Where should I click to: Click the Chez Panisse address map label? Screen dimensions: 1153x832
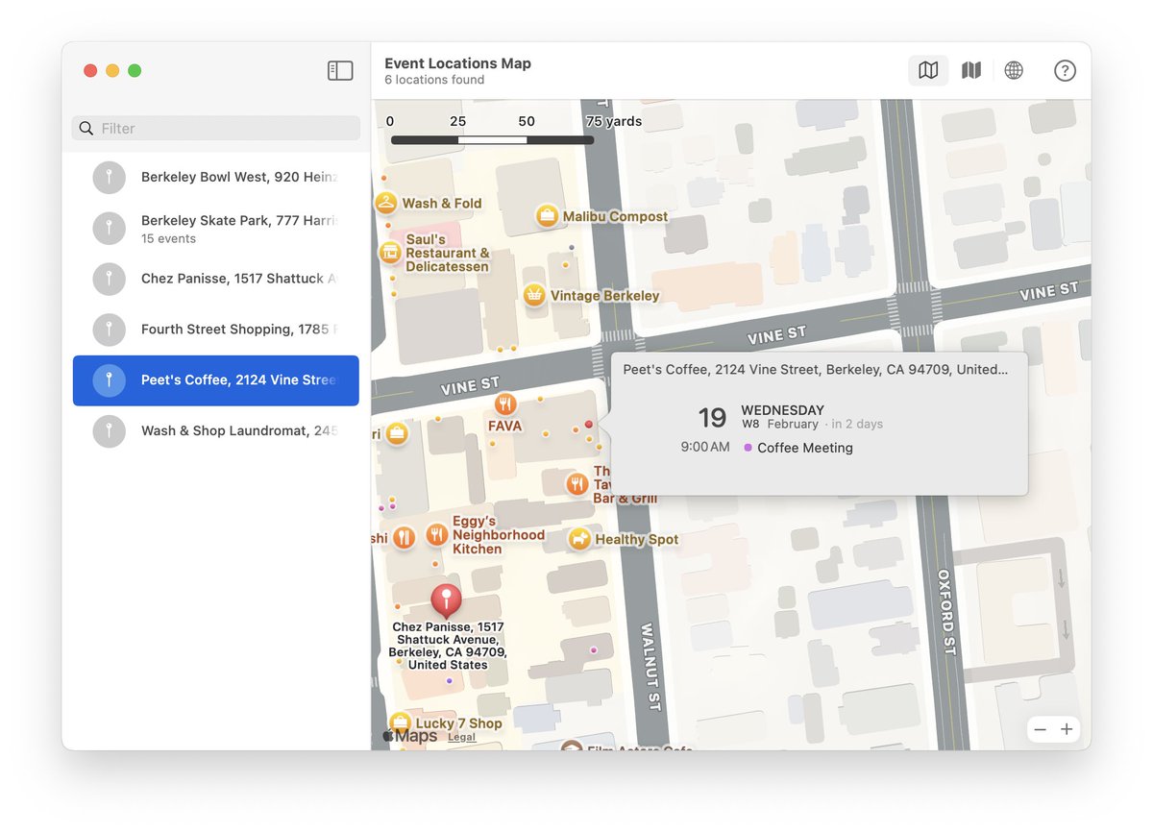click(x=448, y=646)
